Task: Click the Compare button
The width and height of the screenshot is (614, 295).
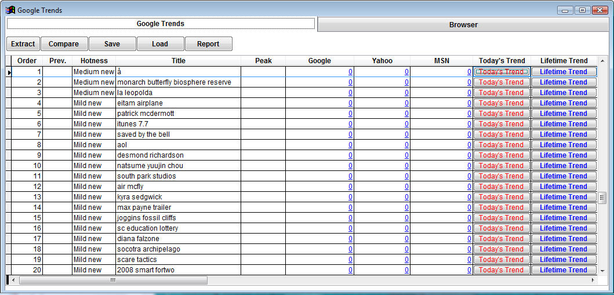Action: click(64, 44)
